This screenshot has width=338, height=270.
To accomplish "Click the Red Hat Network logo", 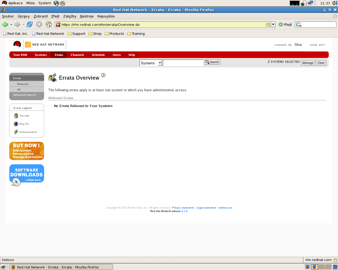I will (45, 45).
